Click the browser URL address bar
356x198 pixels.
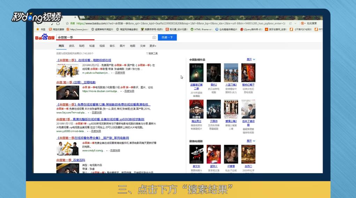[181, 23]
